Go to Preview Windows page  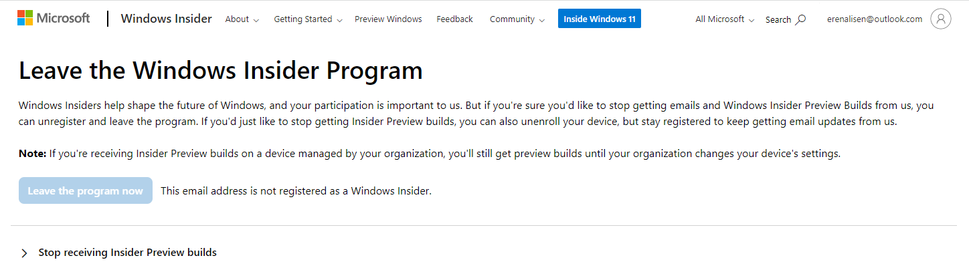[388, 19]
